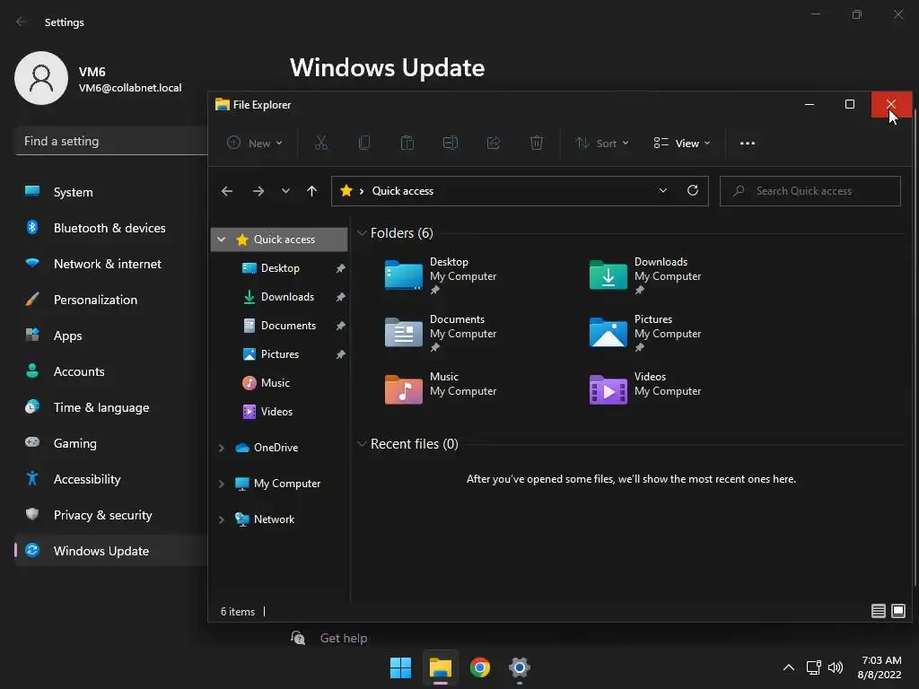Click the Paste clipboard icon

click(x=407, y=143)
